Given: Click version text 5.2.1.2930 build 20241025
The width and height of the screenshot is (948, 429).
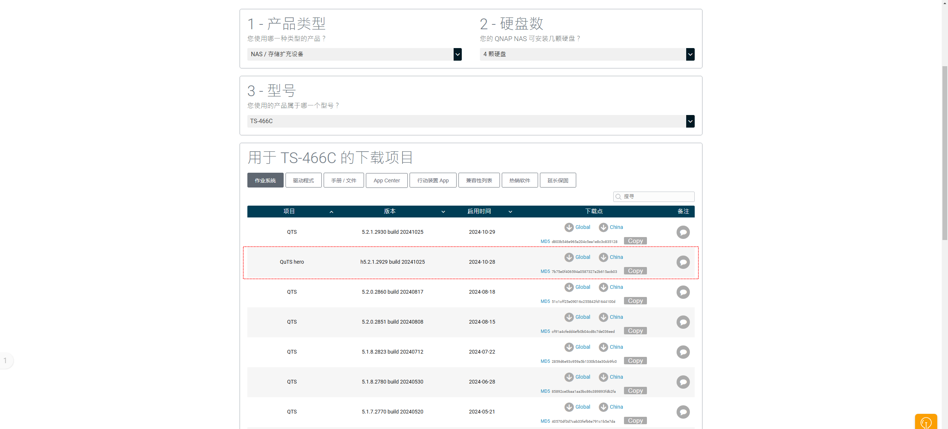Looking at the screenshot, I should [393, 232].
